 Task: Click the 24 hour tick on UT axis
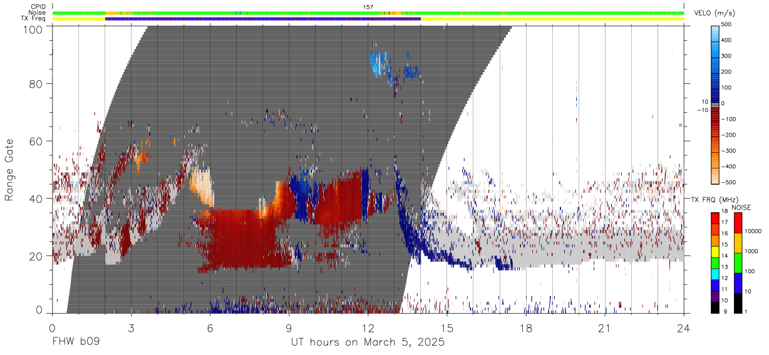(x=684, y=329)
